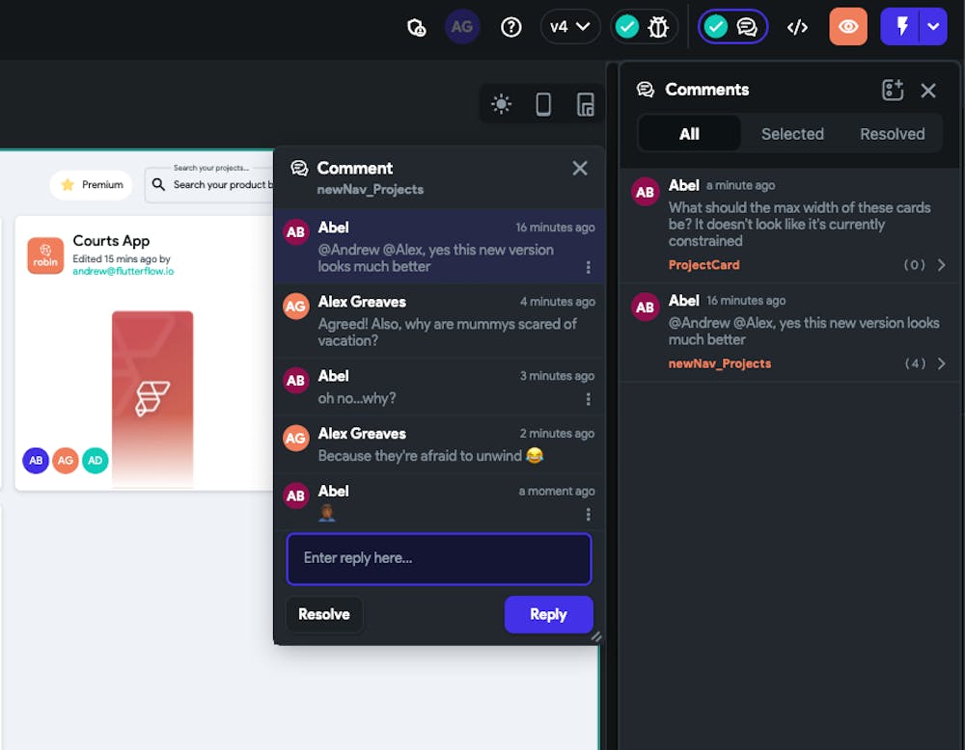The width and height of the screenshot is (965, 750).
Task: Expand the run button options chevron
Action: click(x=932, y=26)
